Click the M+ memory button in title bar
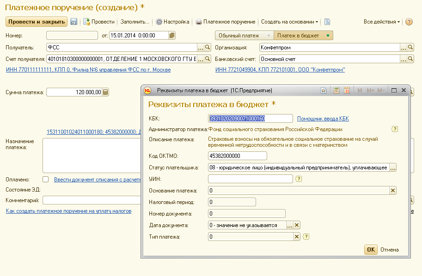Screen dimensions: 422x276 click(371, 90)
